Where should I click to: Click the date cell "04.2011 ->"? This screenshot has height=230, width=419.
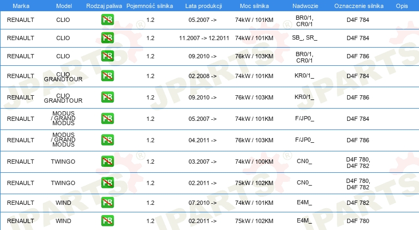click(203, 140)
